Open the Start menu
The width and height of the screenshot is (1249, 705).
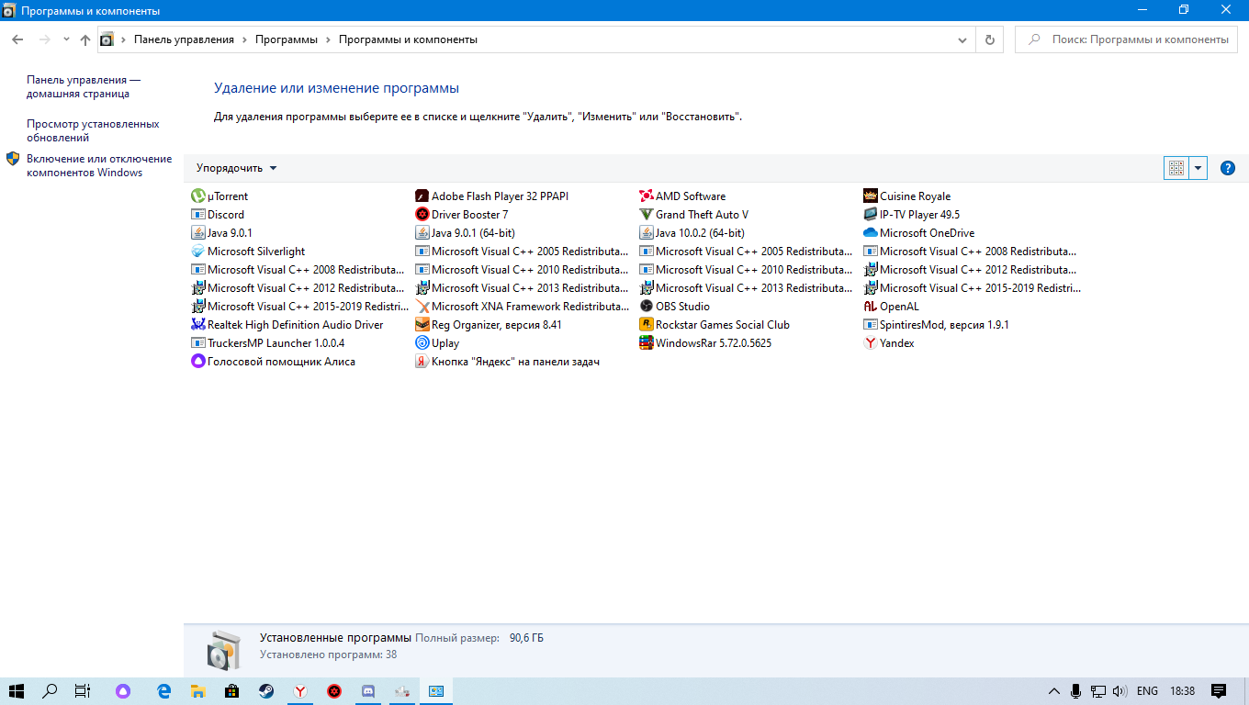coord(17,691)
